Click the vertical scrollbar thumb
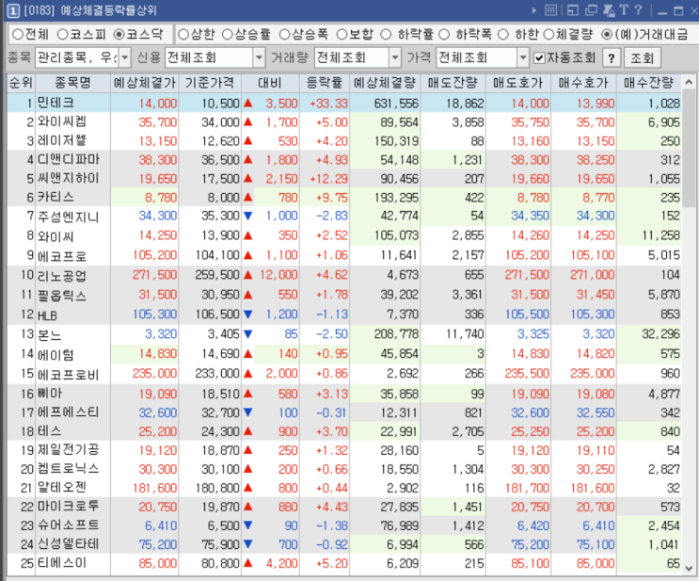This screenshot has height=581, width=699. [689, 147]
